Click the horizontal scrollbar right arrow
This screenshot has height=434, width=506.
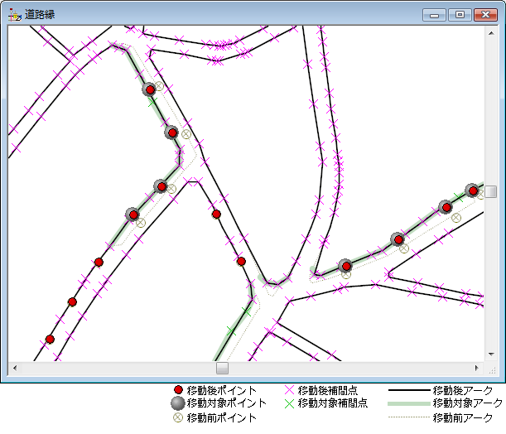(x=477, y=368)
